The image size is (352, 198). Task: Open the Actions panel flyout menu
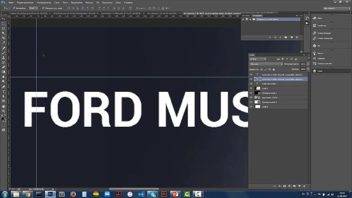pyautogui.click(x=301, y=15)
